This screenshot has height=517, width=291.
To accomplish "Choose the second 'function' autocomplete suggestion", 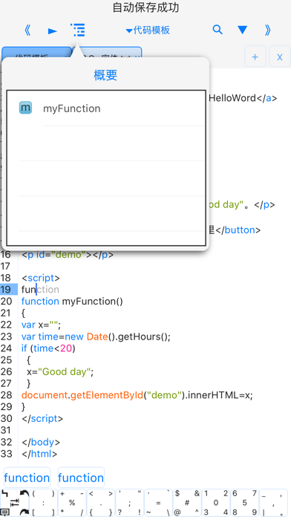I will [81, 478].
